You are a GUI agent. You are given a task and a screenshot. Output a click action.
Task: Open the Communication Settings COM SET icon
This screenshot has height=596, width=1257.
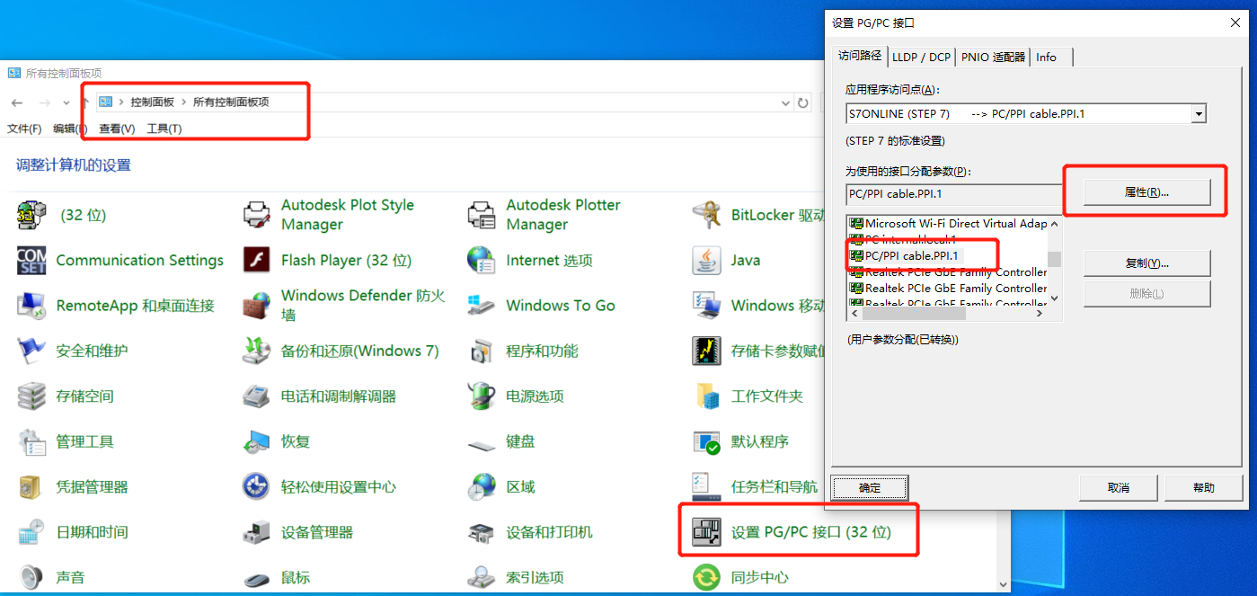[x=31, y=261]
